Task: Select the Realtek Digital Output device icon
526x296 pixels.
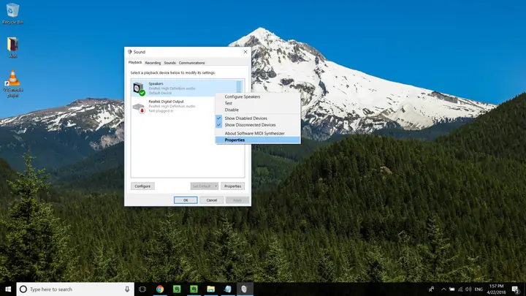Action: [140, 107]
